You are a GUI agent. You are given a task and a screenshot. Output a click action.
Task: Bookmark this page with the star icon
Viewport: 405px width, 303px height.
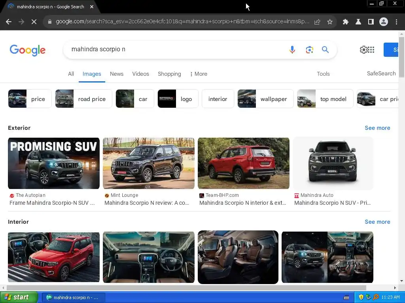click(x=330, y=22)
